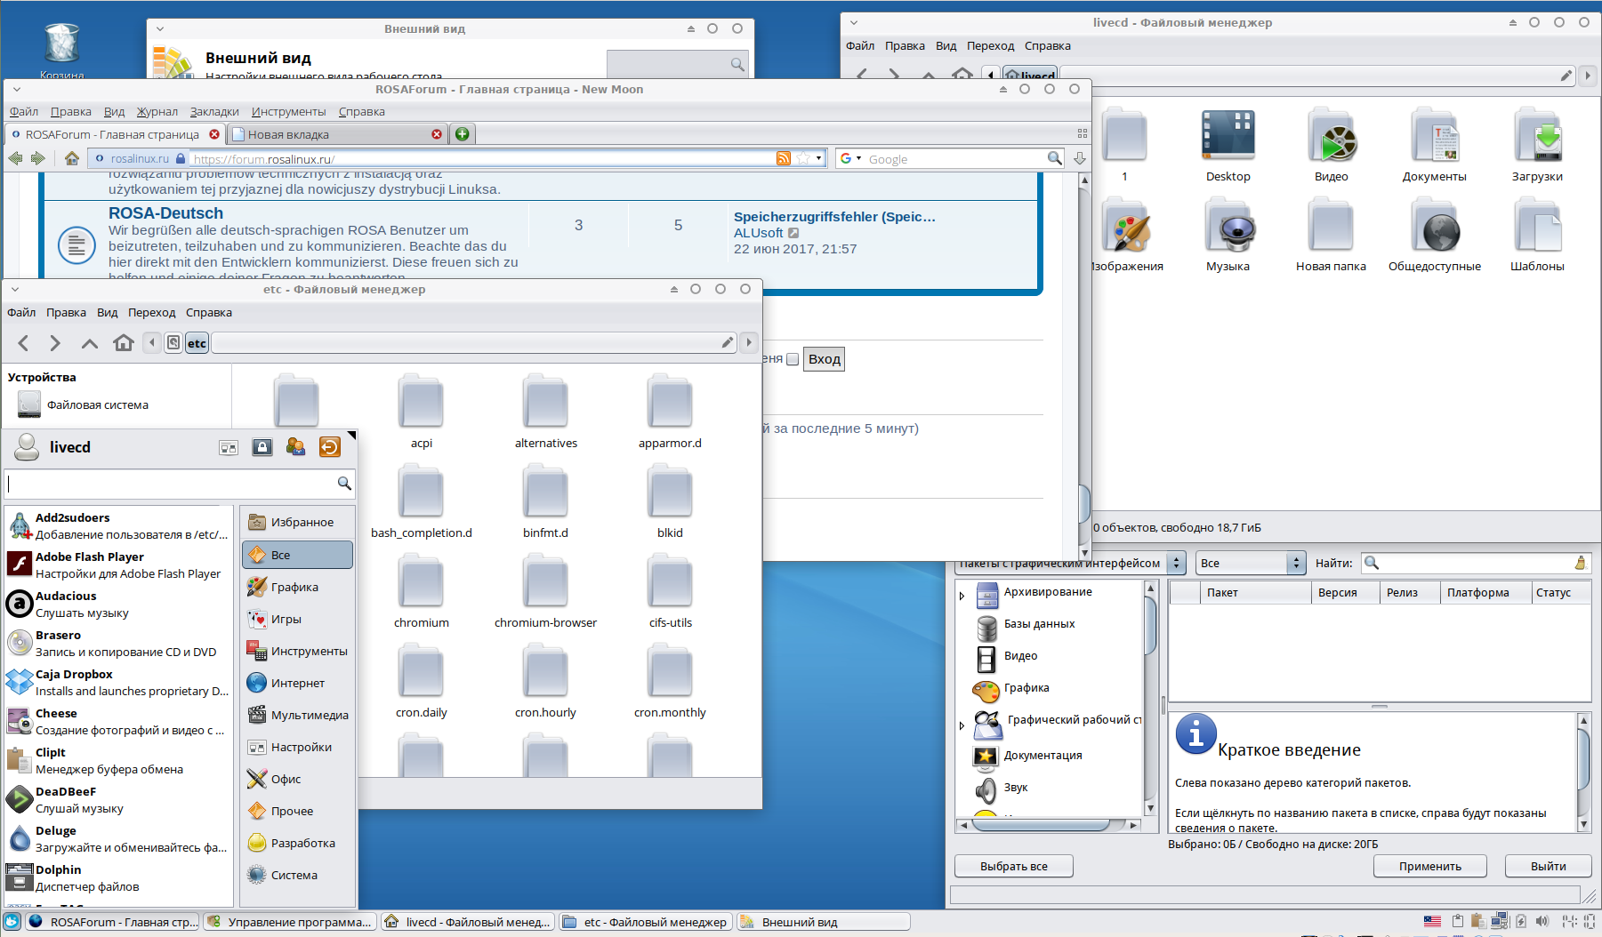
Task: Expand the Графический рабочий стол category
Action: (x=962, y=725)
